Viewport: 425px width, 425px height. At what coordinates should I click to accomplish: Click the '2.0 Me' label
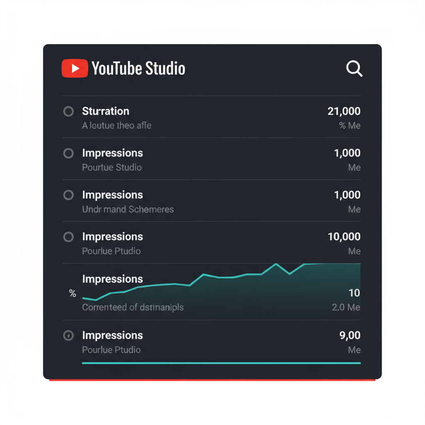point(346,308)
